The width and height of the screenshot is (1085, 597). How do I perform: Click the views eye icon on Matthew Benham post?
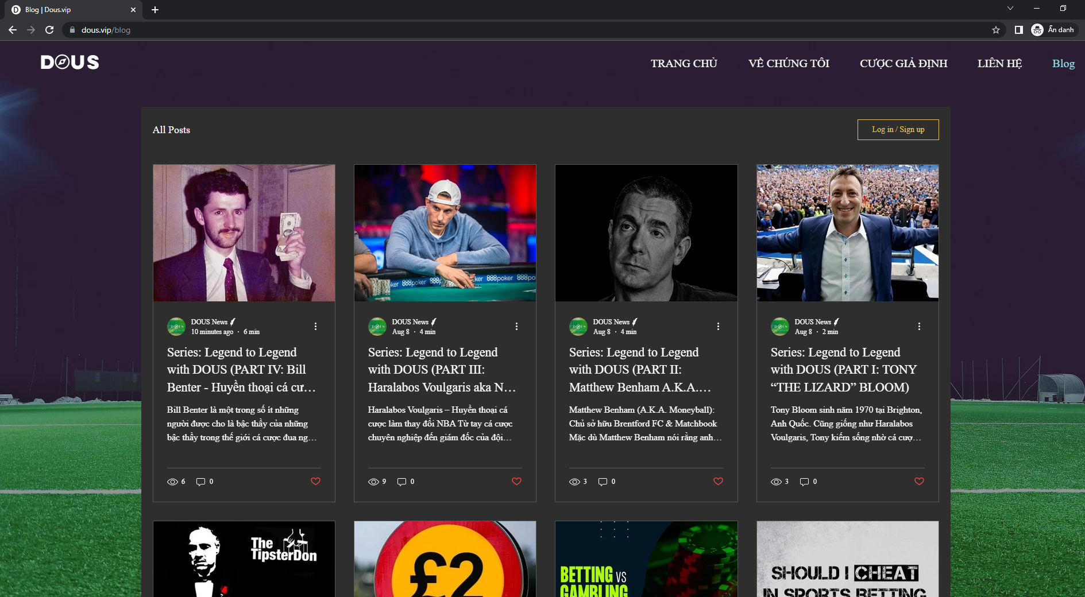point(574,482)
